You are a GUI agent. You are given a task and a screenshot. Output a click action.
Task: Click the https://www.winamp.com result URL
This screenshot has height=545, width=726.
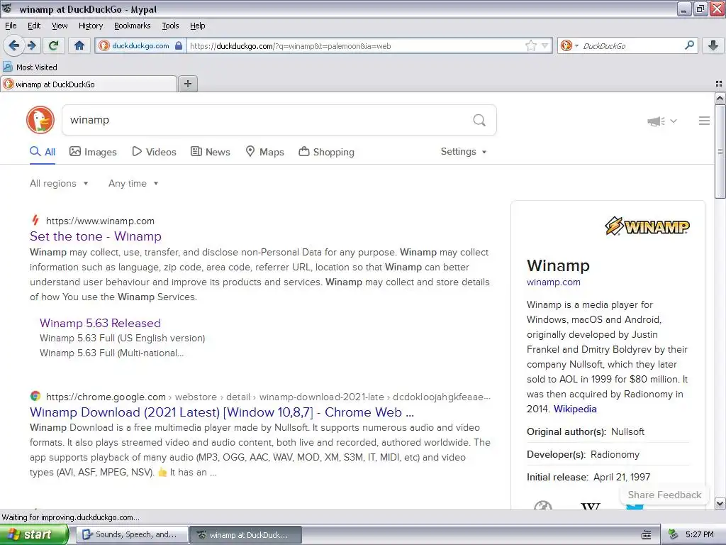tap(100, 221)
